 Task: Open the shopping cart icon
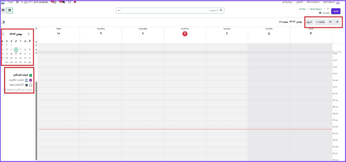point(69,2)
